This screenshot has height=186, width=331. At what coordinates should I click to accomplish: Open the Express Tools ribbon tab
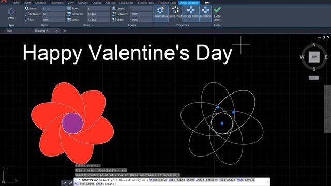(x=146, y=3)
